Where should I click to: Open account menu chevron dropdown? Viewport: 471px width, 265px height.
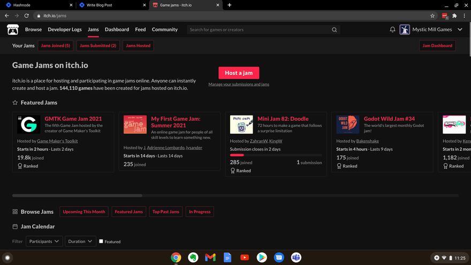[x=460, y=30]
